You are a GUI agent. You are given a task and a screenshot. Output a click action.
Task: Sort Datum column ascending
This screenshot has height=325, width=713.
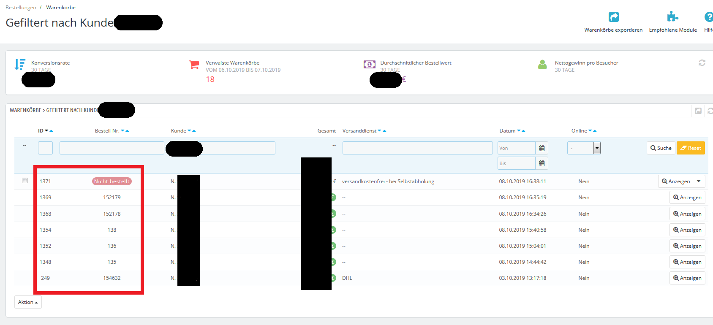(523, 131)
